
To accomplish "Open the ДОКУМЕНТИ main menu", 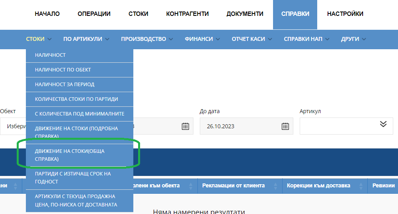I will [245, 13].
